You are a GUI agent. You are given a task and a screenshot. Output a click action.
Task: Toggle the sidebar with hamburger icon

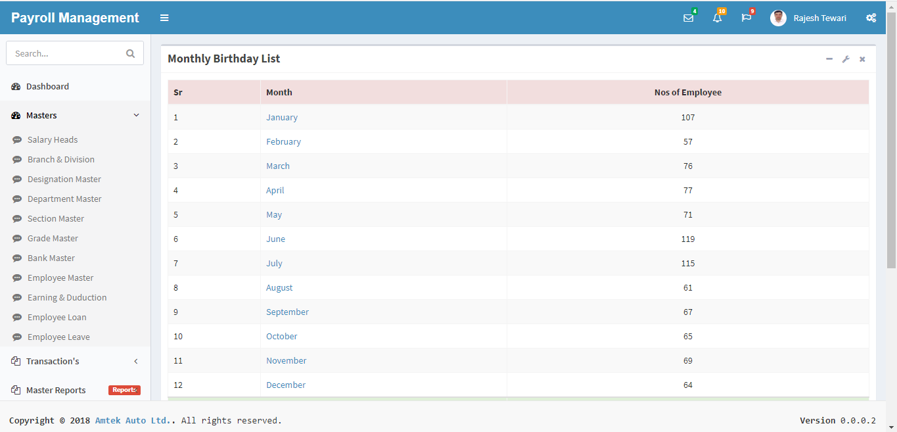[164, 18]
